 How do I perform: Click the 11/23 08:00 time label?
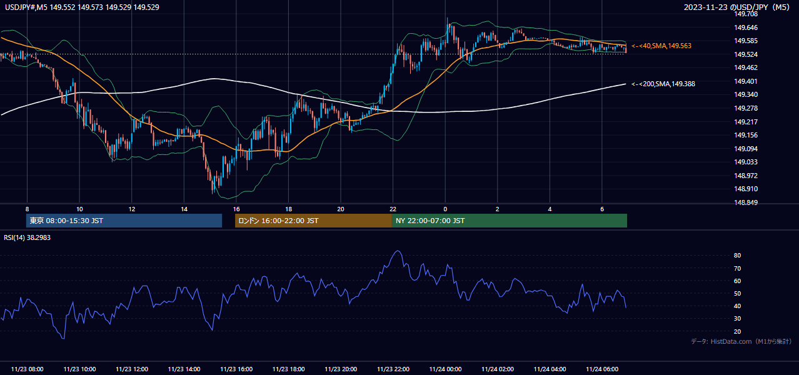click(27, 369)
